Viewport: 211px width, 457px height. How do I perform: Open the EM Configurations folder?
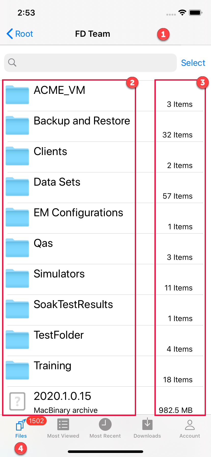coord(78,213)
